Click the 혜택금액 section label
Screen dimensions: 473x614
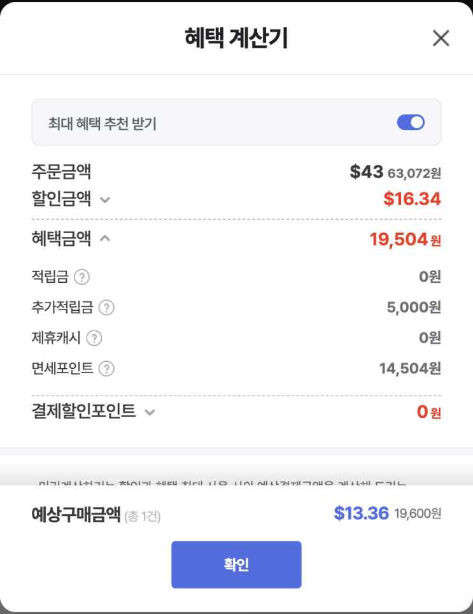pos(61,239)
